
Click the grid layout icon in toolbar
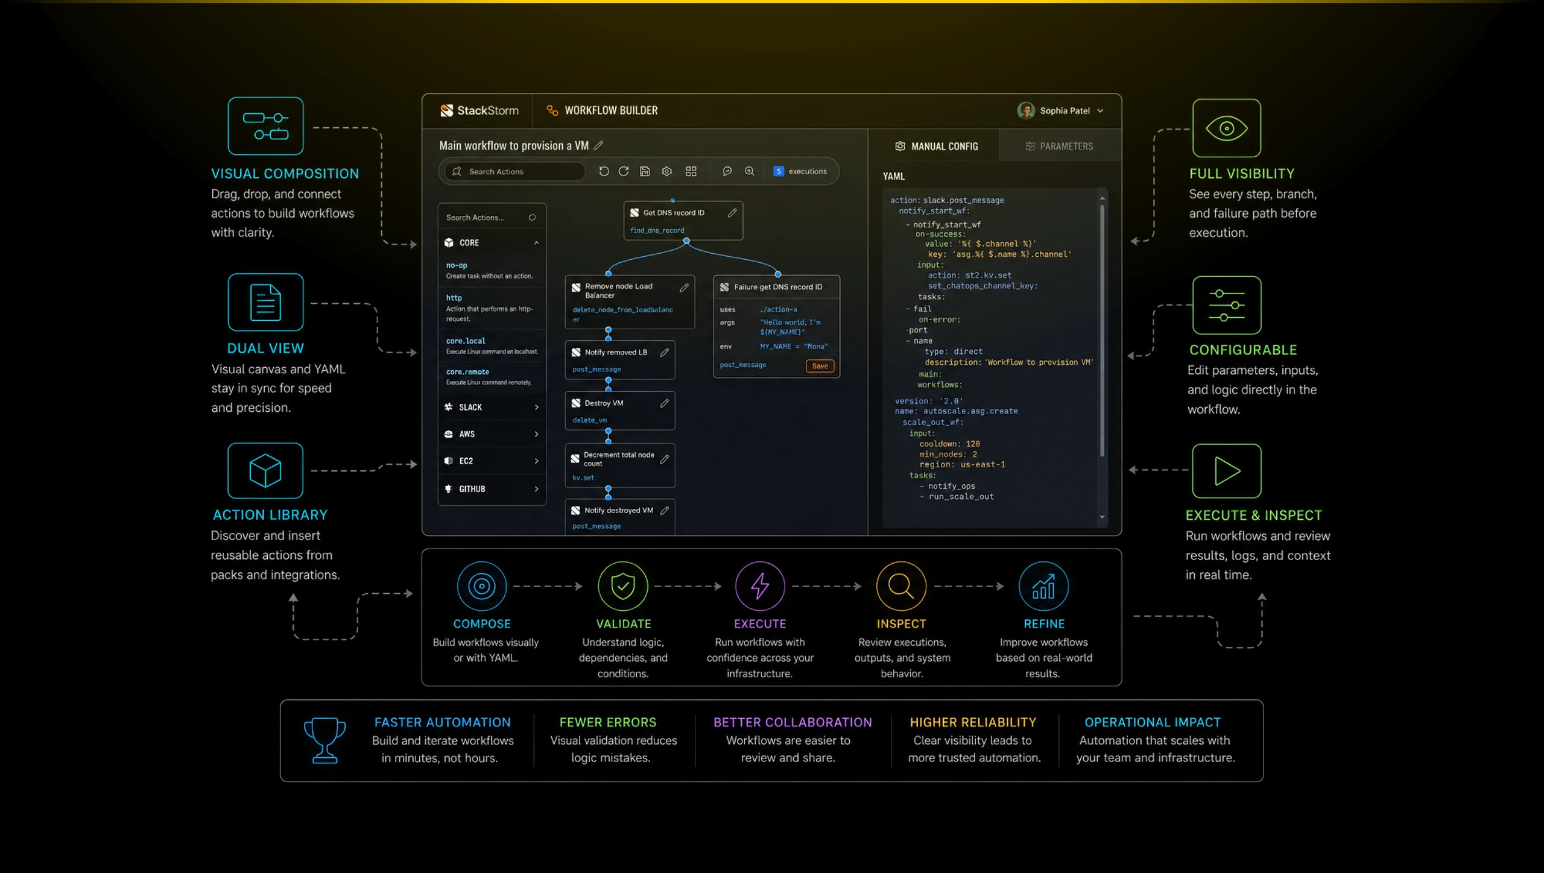pos(691,171)
